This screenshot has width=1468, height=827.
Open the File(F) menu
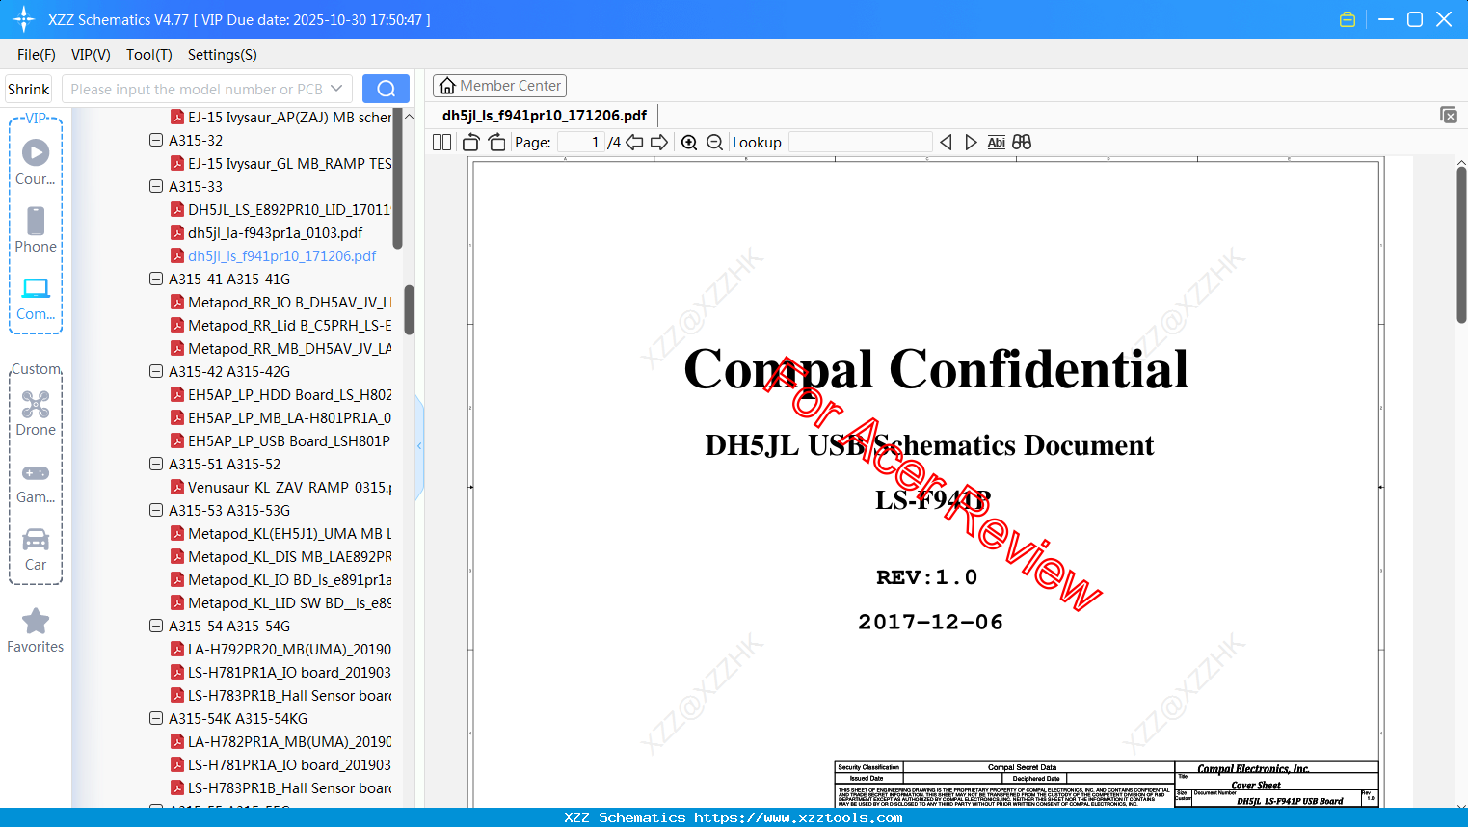(37, 55)
